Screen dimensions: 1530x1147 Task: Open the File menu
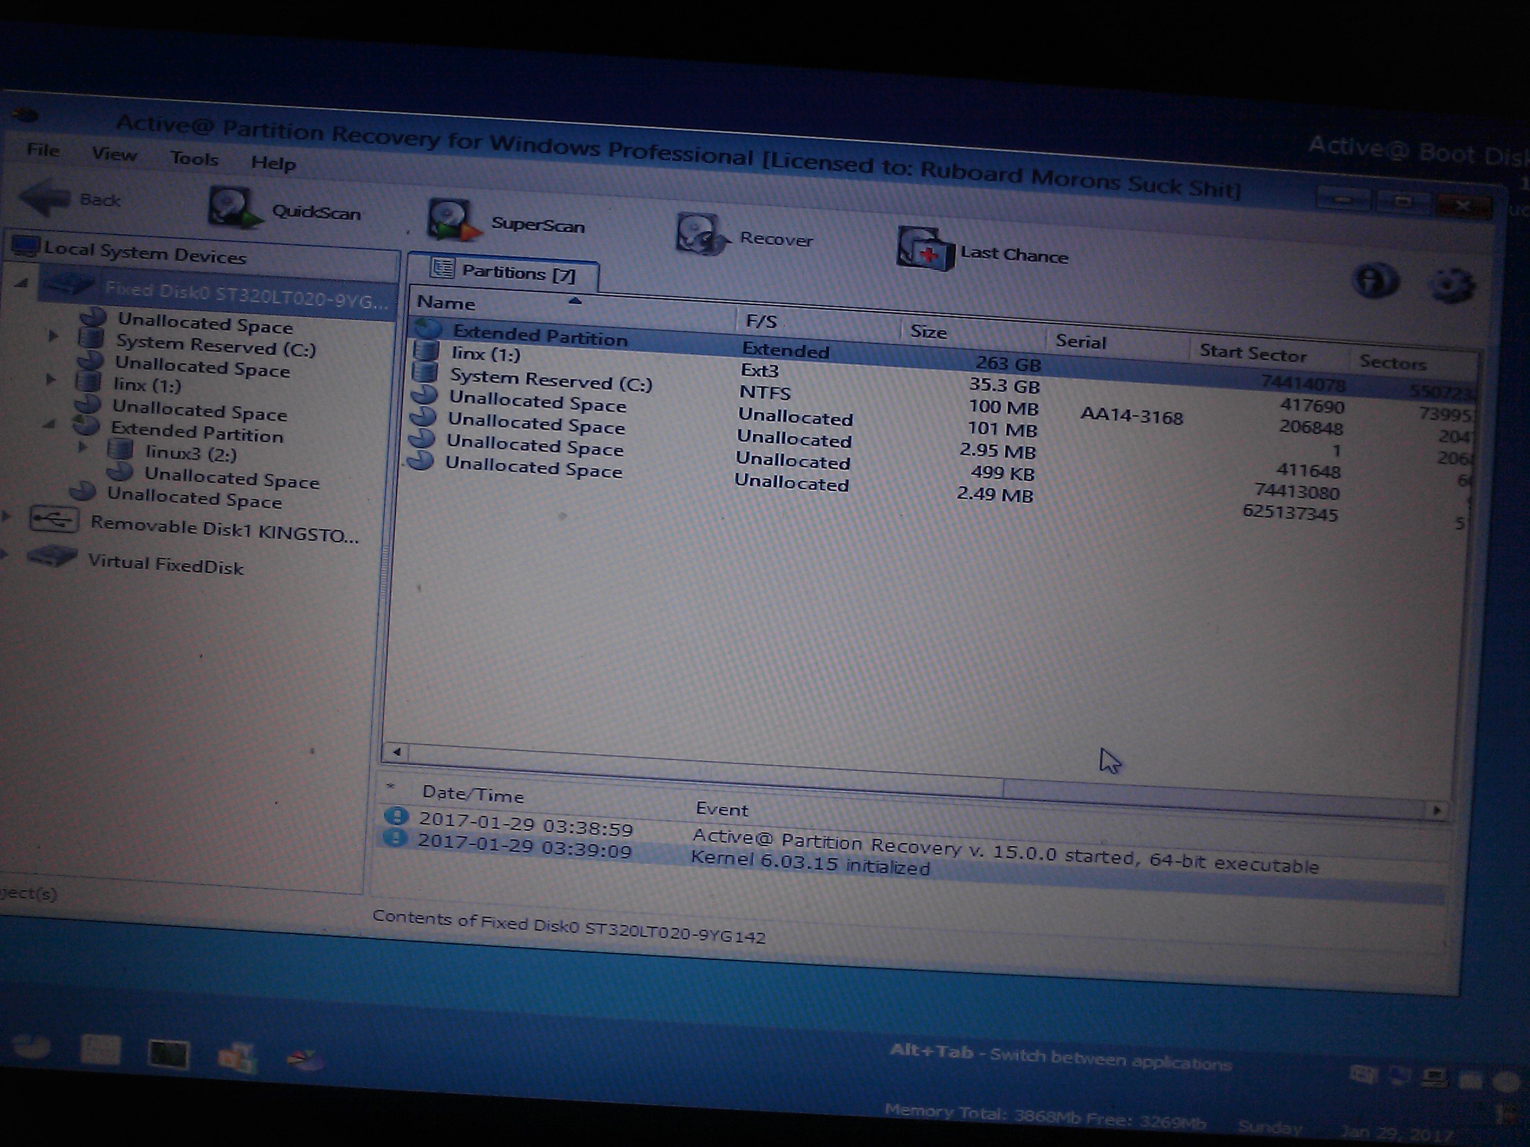[x=43, y=150]
